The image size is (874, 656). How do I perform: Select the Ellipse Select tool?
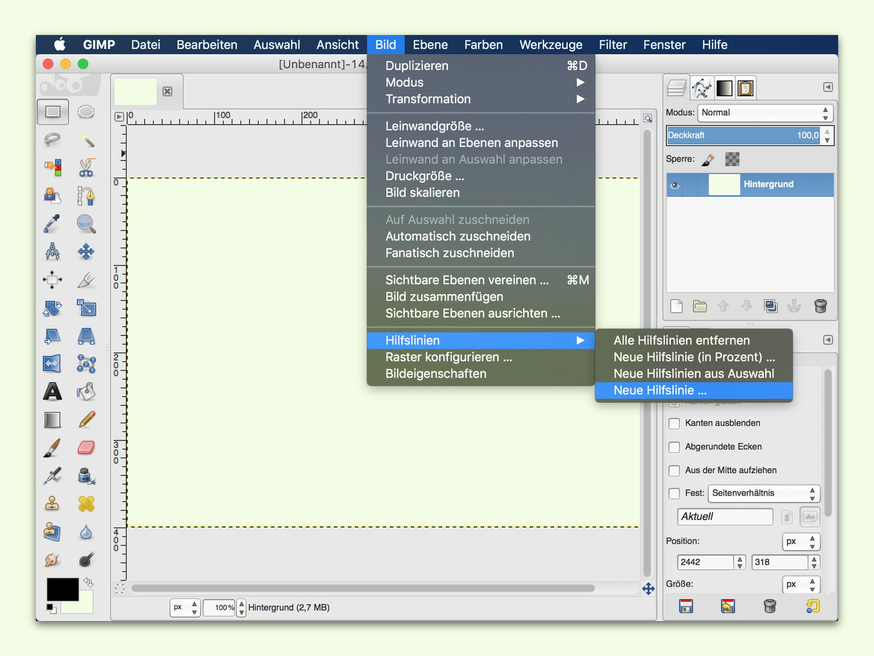pos(86,112)
